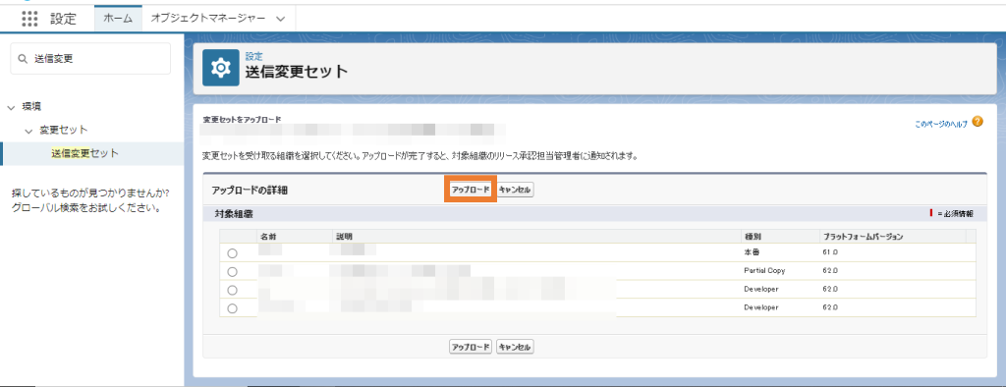1006x387 pixels.
Task: Click the 61.0 platform version cell
Action: (x=830, y=252)
